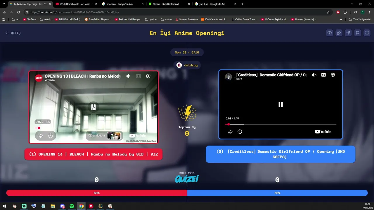Reload the current page
374x210 pixels.
18,12
